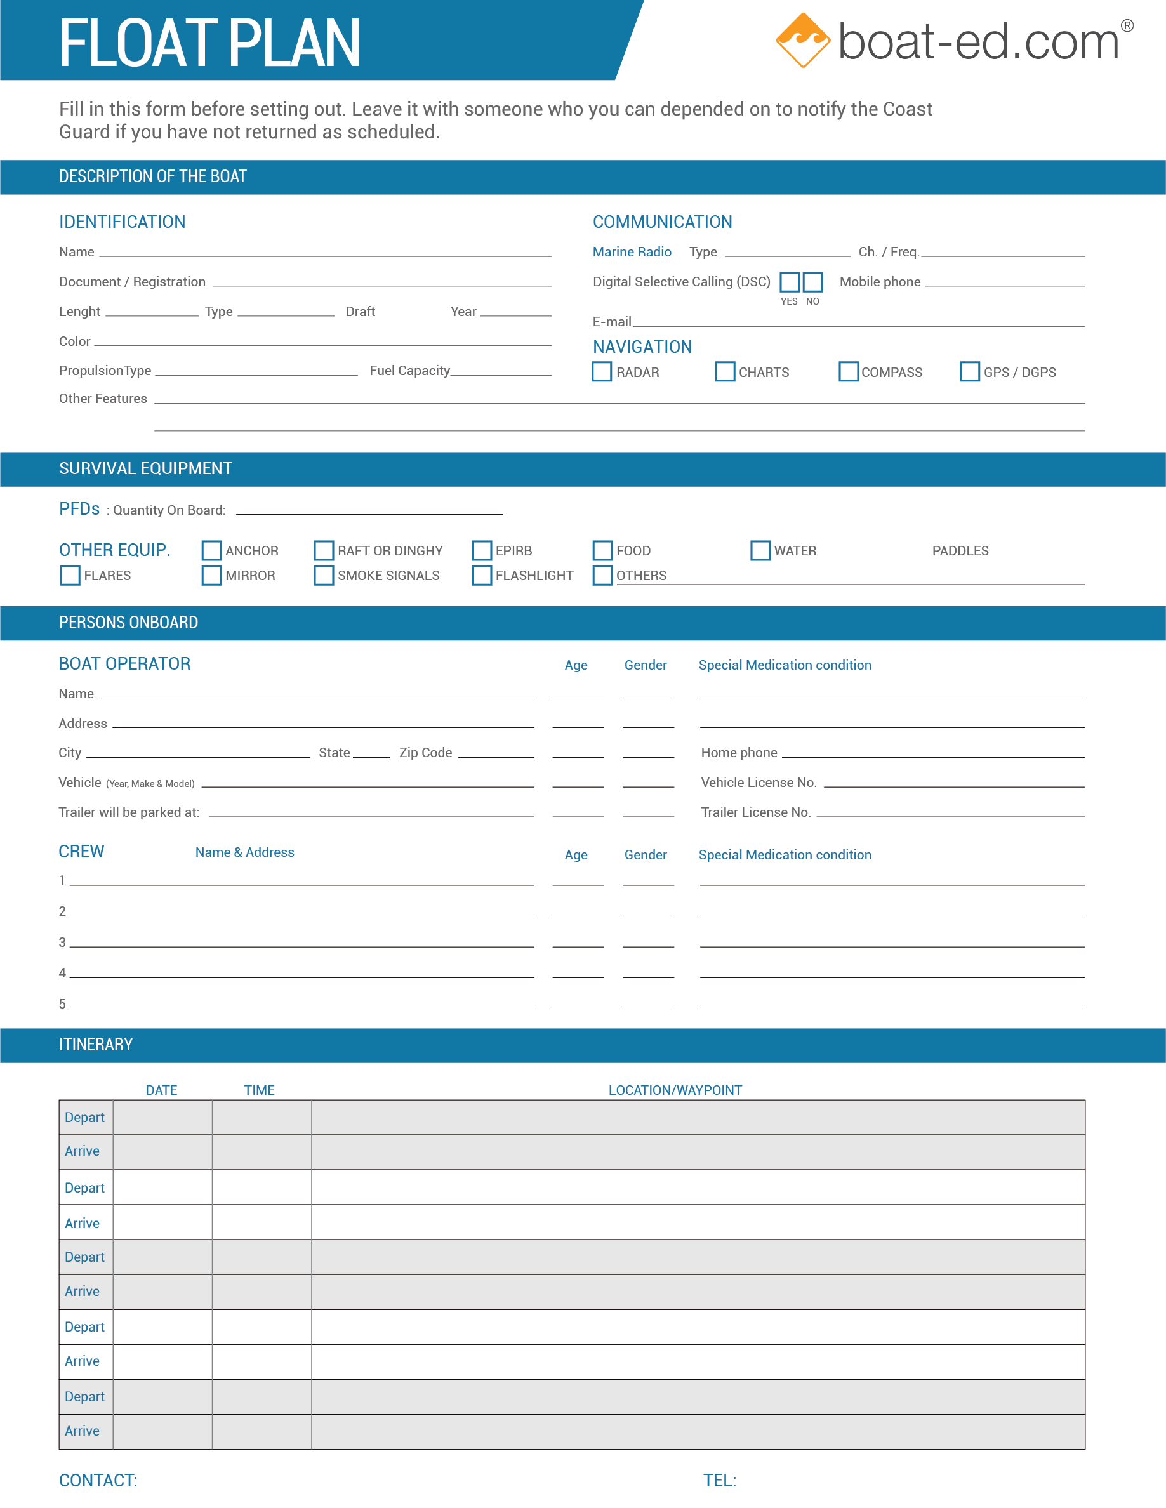The width and height of the screenshot is (1166, 1508).
Task: Enable the GPS / DGPS checkbox
Action: (x=969, y=372)
